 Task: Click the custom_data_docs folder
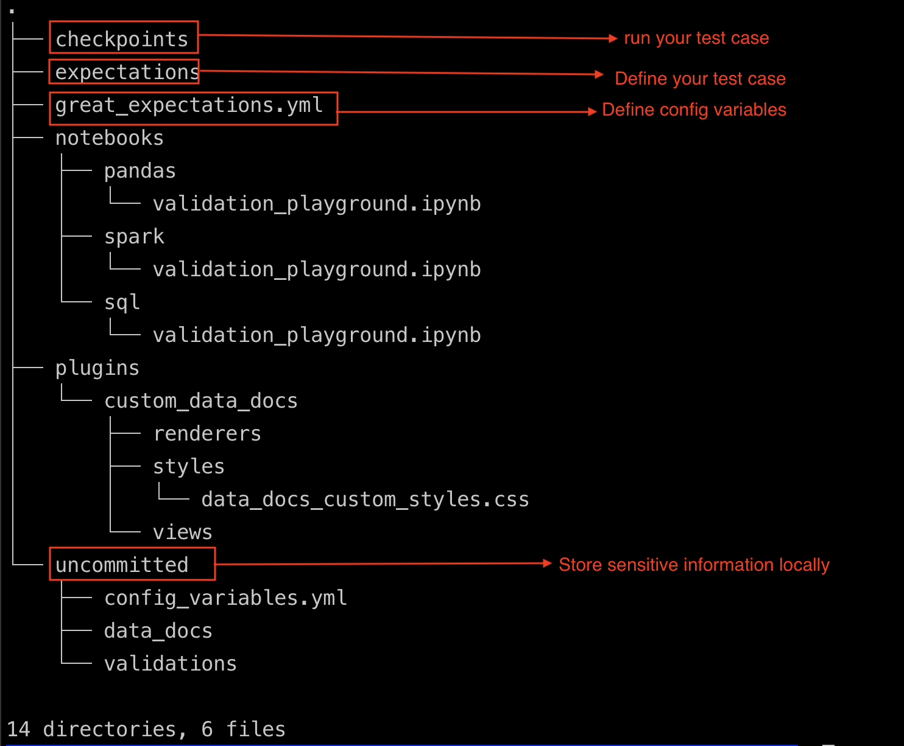coord(200,401)
